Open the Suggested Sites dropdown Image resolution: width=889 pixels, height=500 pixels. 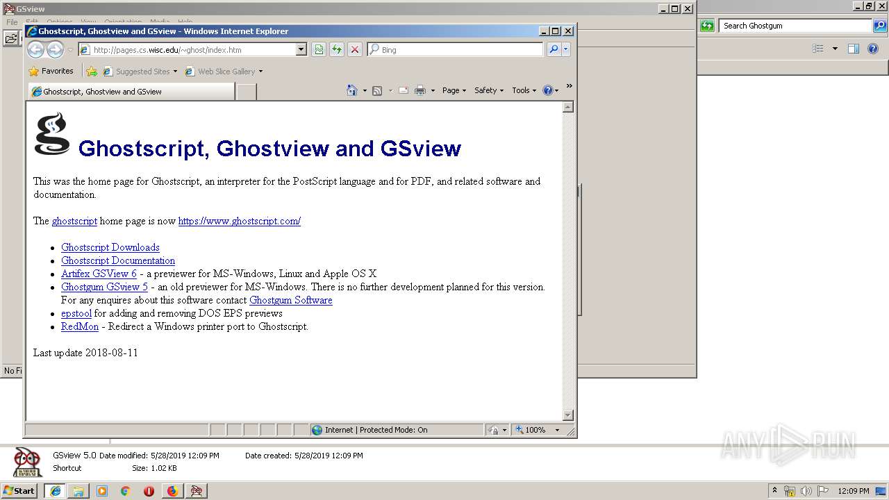click(x=140, y=71)
